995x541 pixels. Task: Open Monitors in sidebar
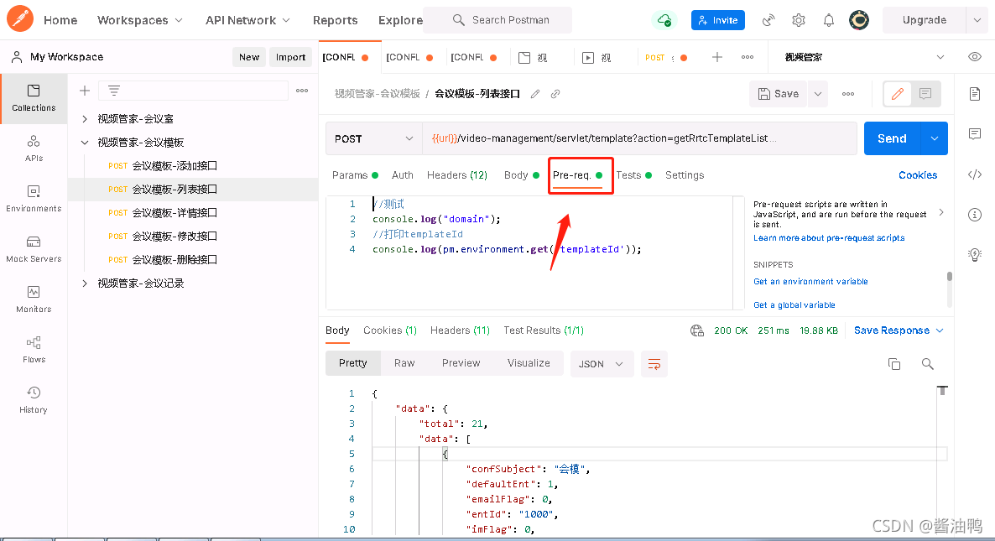click(34, 299)
